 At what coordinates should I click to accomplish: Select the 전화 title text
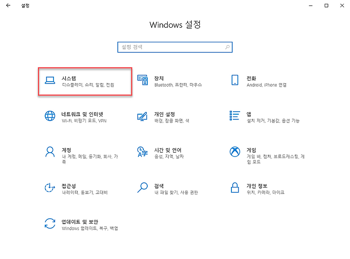tap(251, 78)
